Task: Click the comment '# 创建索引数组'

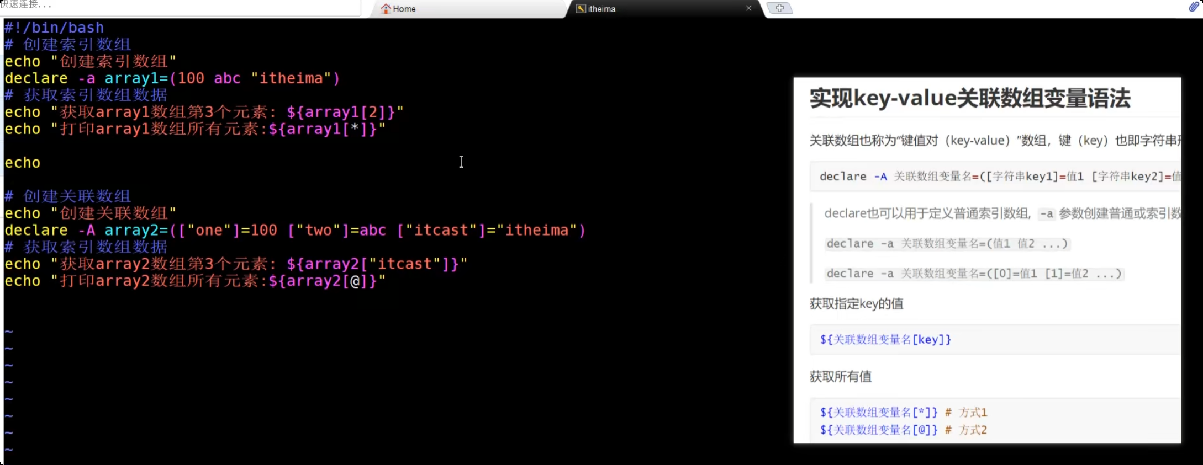Action: point(67,44)
